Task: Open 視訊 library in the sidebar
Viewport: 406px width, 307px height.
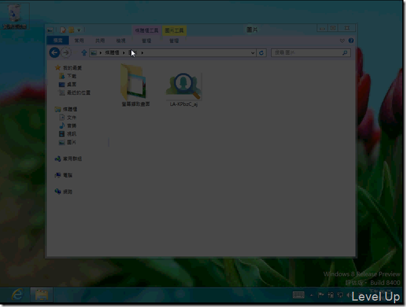Action: 72,134
